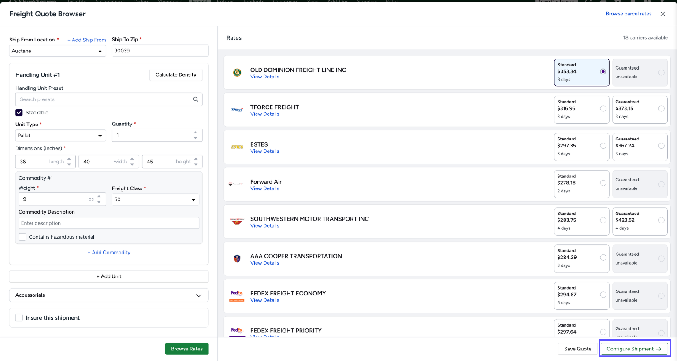Image resolution: width=677 pixels, height=361 pixels.
Task: Select AAA Cooper Standard $284.29 rate
Action: click(x=582, y=259)
